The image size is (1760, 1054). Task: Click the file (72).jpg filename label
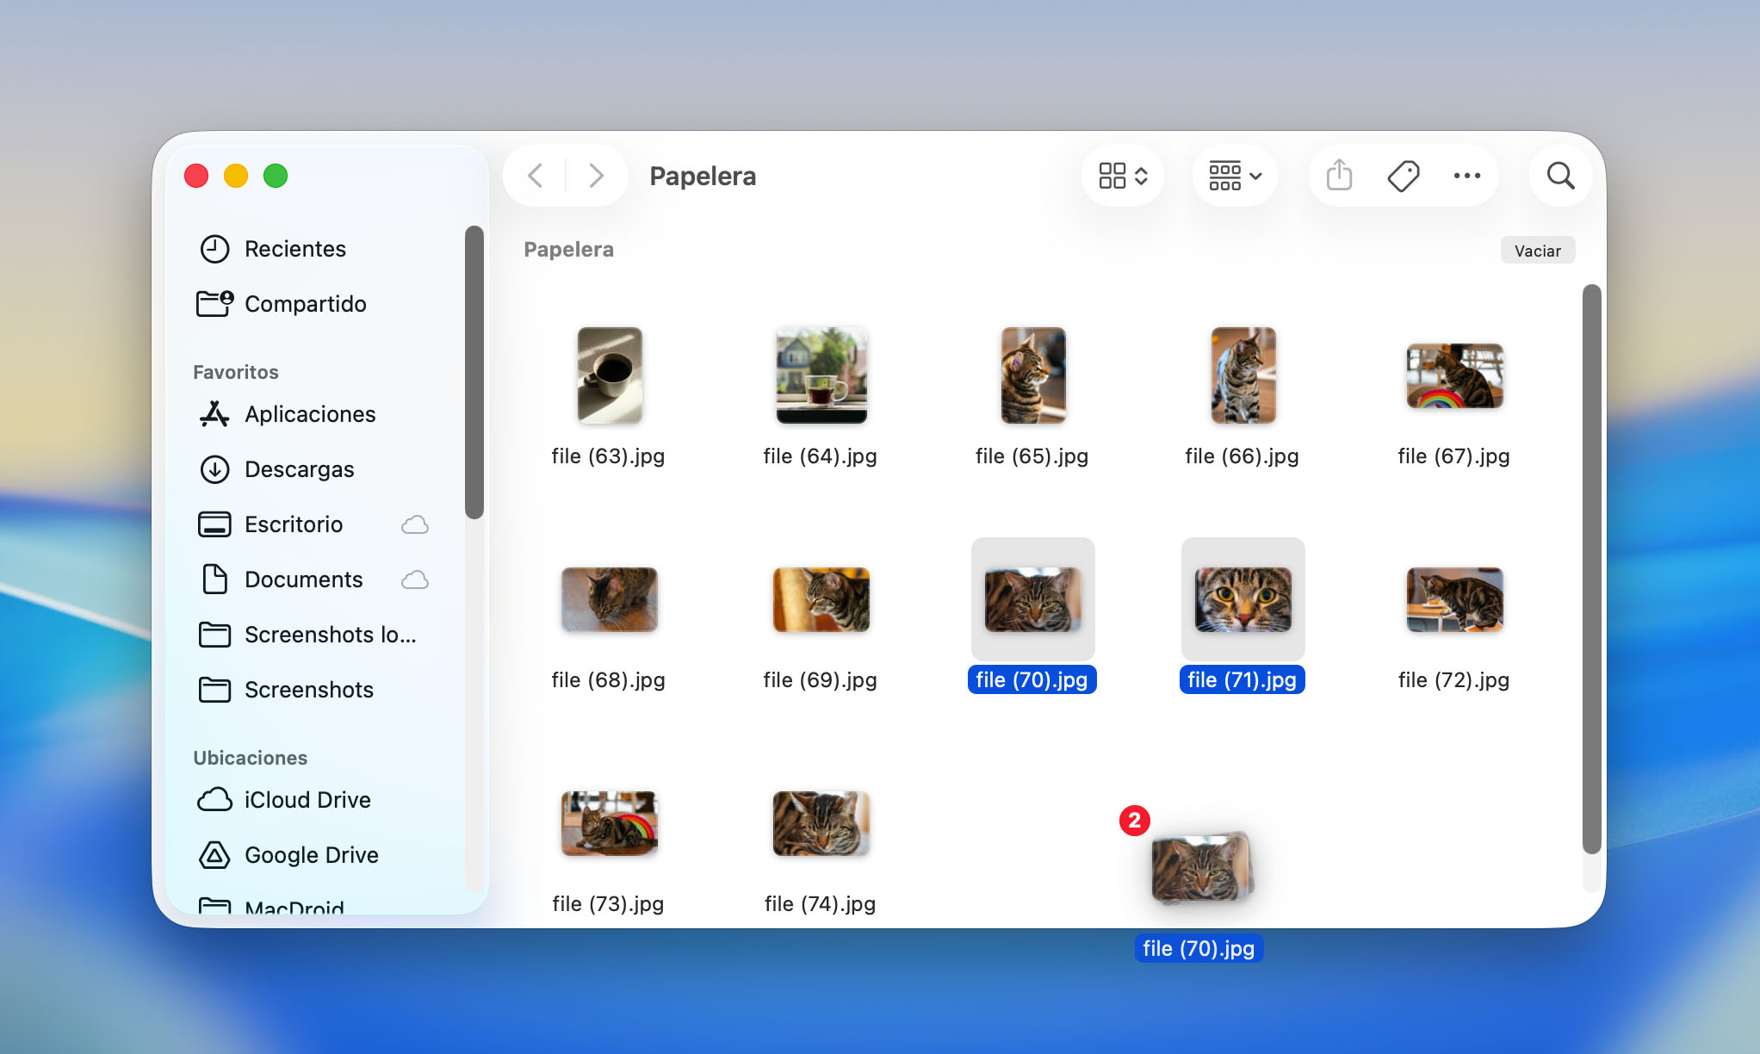[x=1454, y=680]
